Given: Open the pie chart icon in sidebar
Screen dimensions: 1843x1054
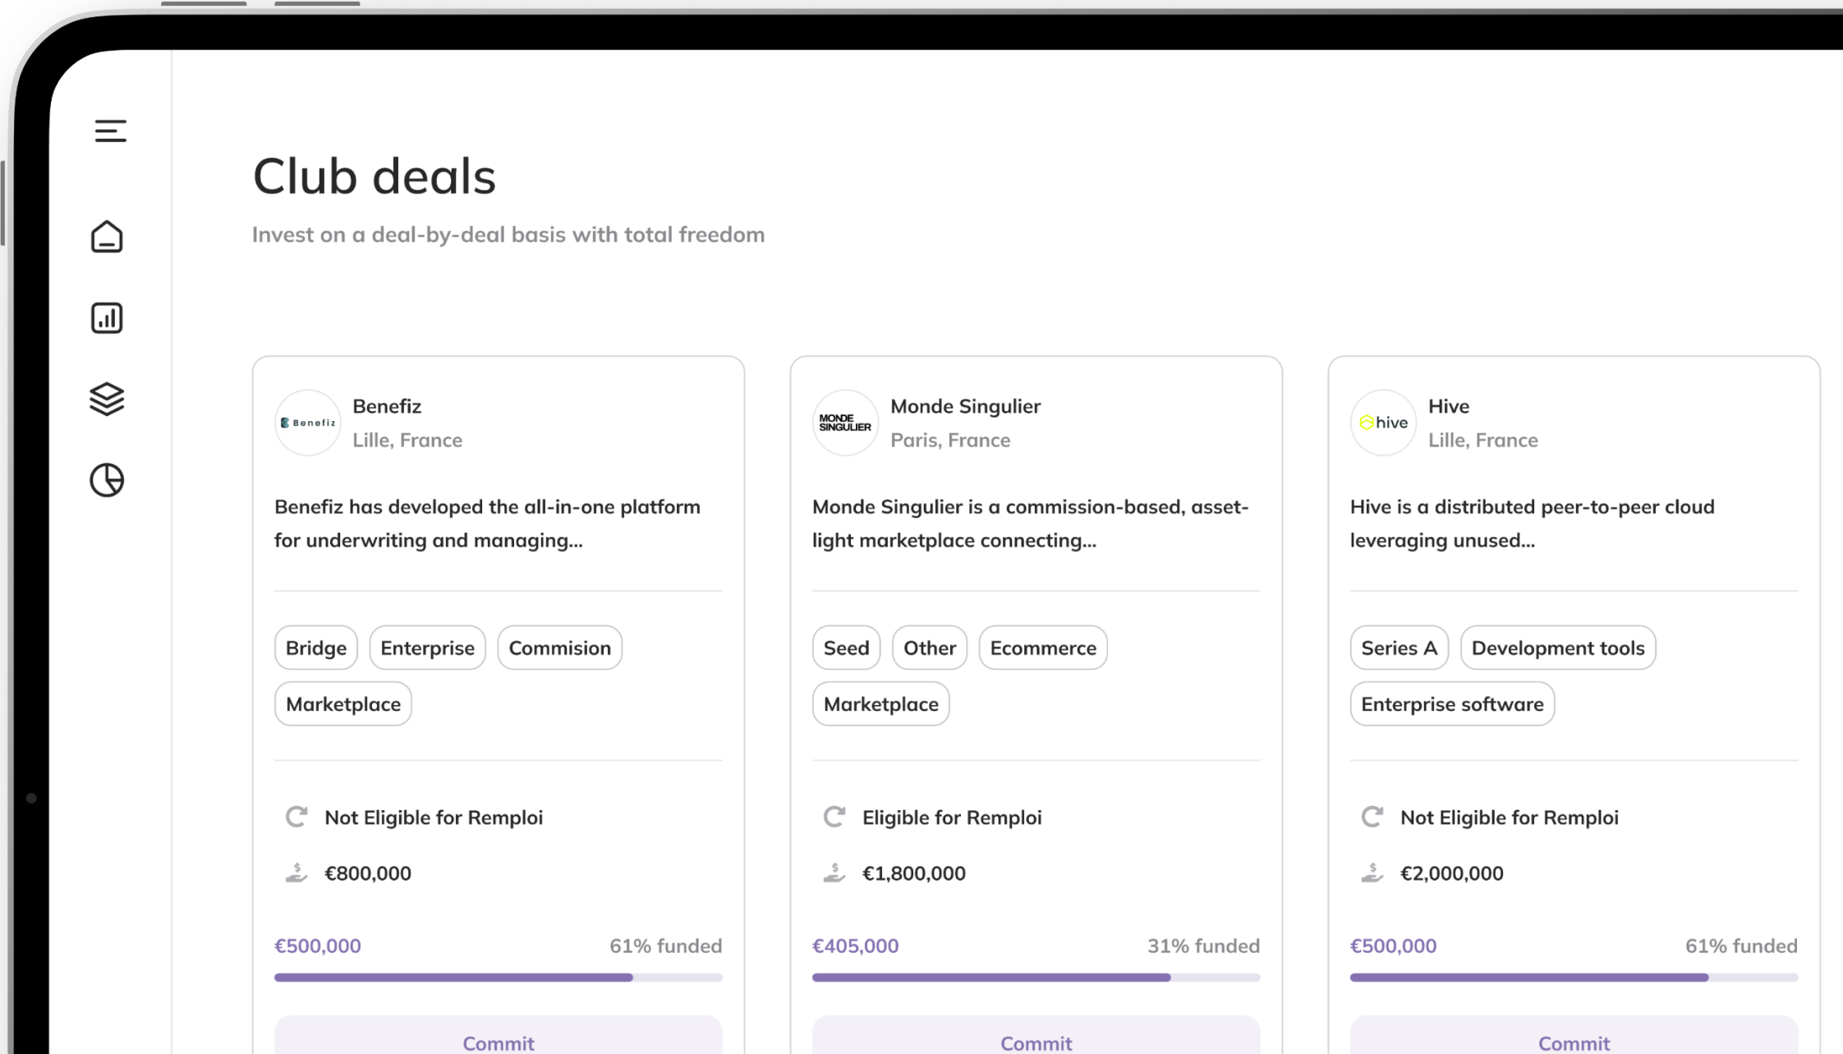Looking at the screenshot, I should click(107, 480).
